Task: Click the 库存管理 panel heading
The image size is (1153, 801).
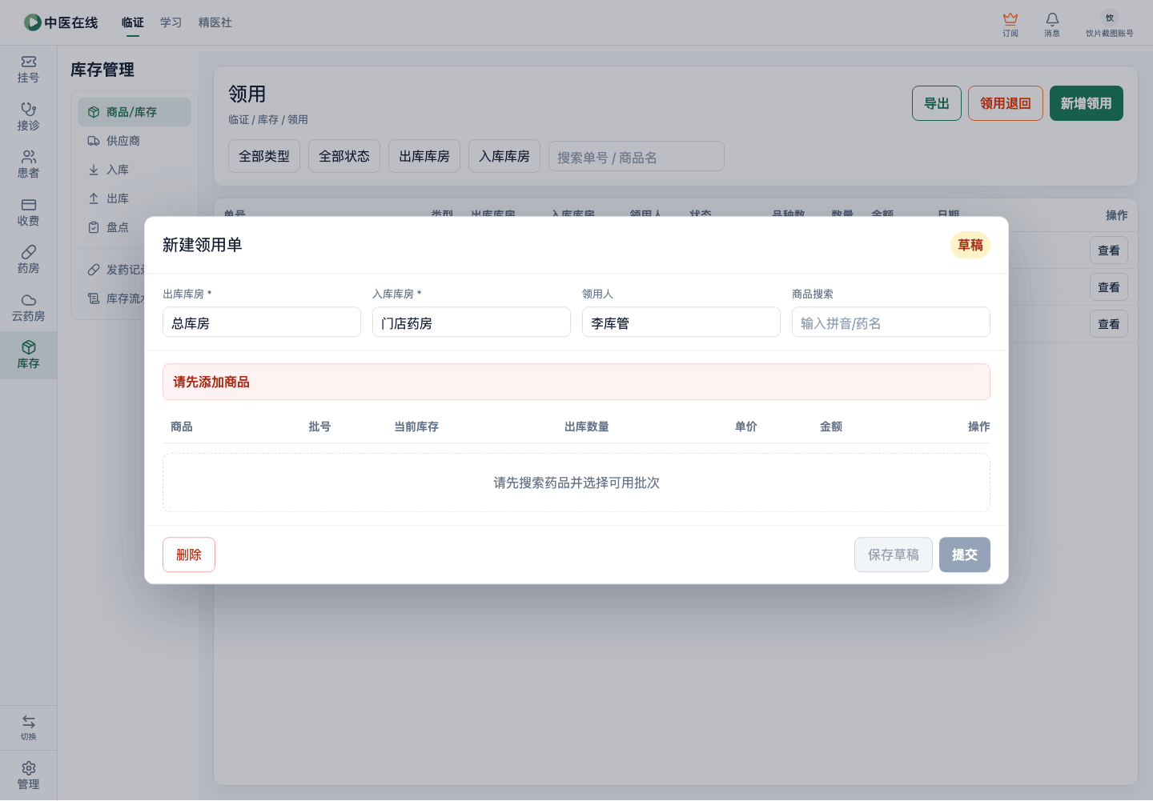Action: click(102, 70)
